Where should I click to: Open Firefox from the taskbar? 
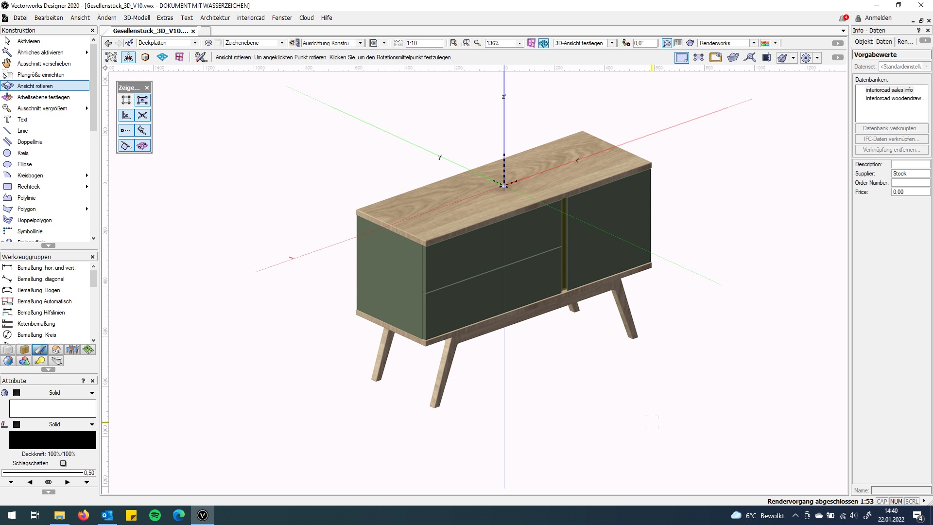point(84,515)
